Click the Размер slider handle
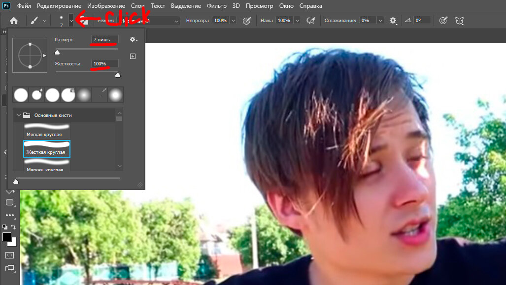The width and height of the screenshot is (506, 285). click(x=57, y=52)
